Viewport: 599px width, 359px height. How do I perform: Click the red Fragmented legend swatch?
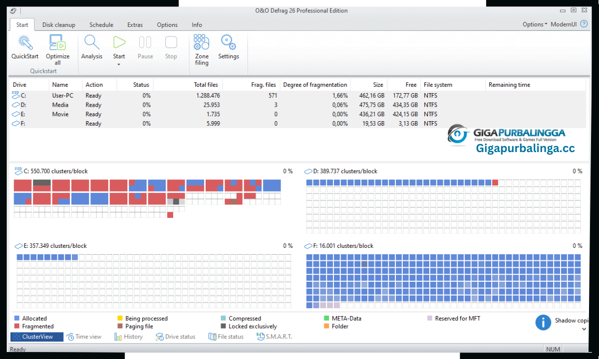(17, 326)
